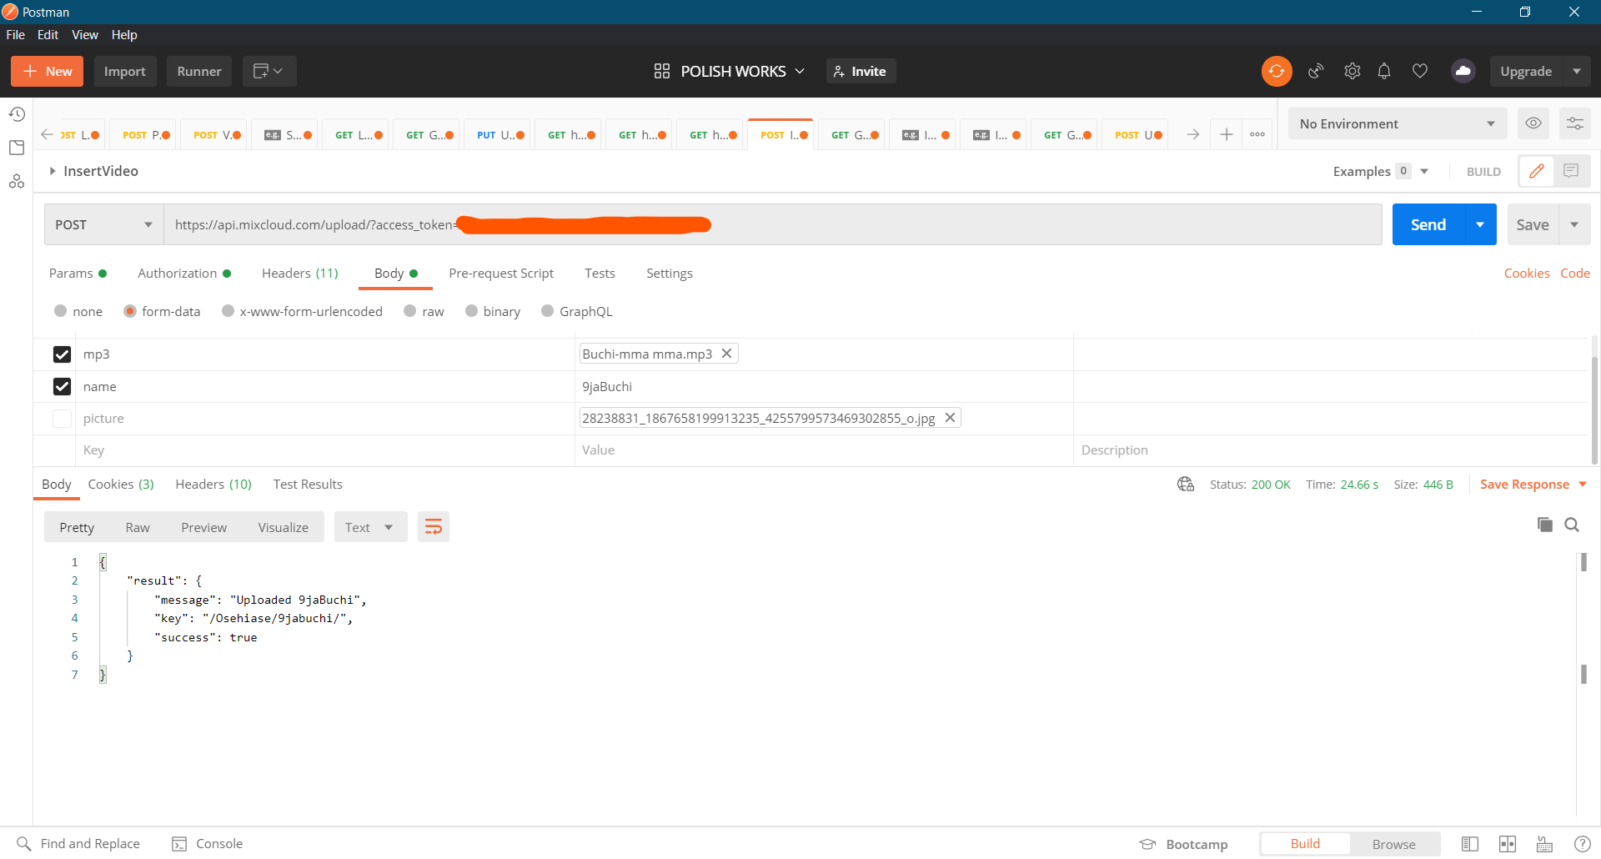Click the New button
1601x859 pixels.
[x=48, y=71]
